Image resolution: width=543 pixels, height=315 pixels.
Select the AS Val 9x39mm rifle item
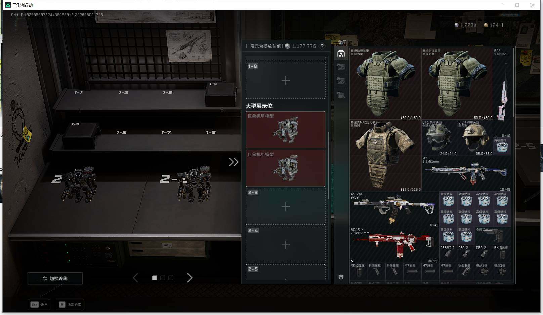pos(394,209)
